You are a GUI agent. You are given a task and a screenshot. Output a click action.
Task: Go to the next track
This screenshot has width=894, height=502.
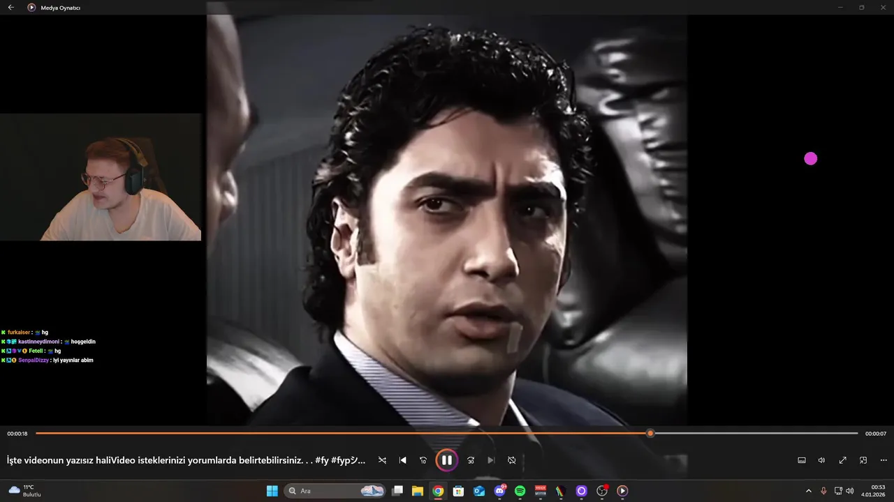(491, 460)
